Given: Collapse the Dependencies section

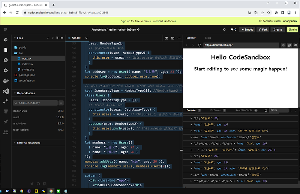Looking at the screenshot, I should pyautogui.click(x=15, y=93).
